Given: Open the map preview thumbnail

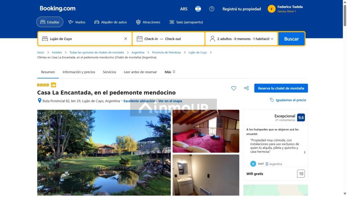Looking at the screenshot, I should [x=275, y=190].
